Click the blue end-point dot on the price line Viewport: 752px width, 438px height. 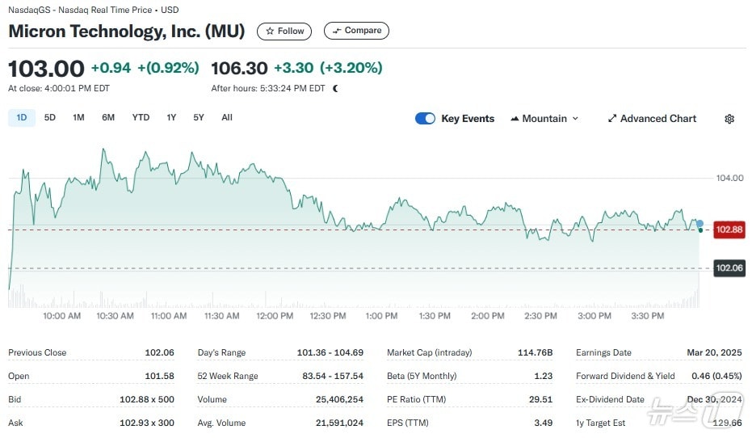click(699, 223)
